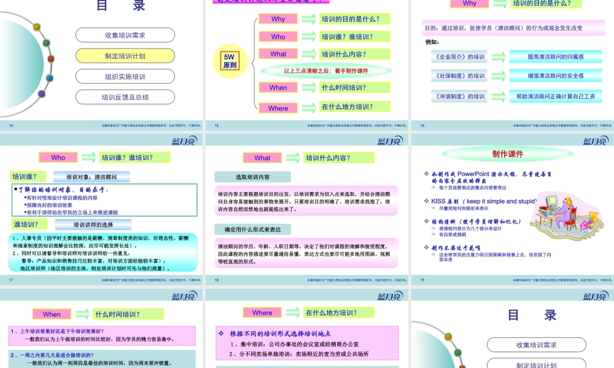The height and width of the screenshot is (368, 614).
Task: Click the 培训谁？谁培训？ box on slide 15
Action: coord(355,37)
